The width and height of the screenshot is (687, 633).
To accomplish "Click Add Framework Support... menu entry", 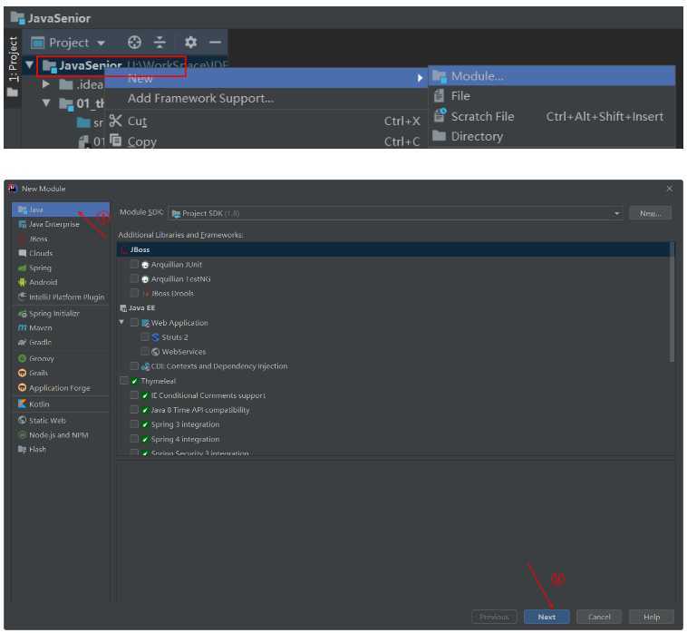I will (x=266, y=99).
